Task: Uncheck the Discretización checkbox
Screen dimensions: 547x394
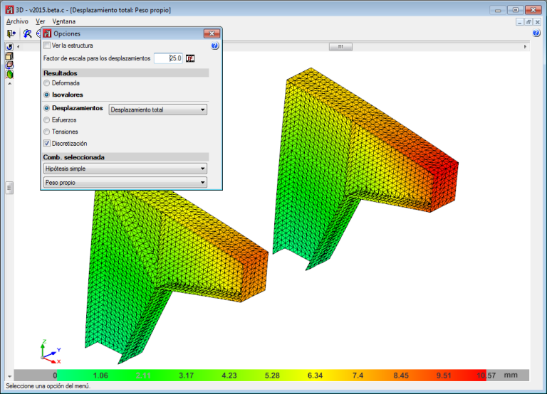Action: (47, 143)
